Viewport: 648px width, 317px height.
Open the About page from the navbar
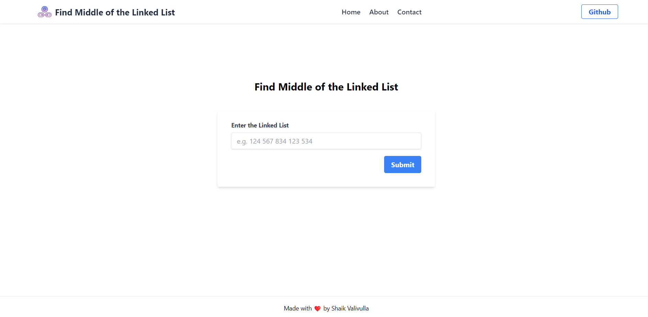pos(379,12)
